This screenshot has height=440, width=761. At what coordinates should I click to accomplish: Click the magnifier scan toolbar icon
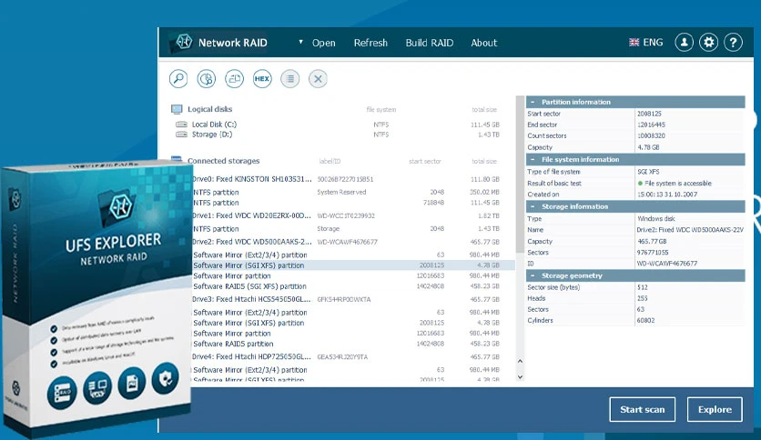(x=178, y=78)
